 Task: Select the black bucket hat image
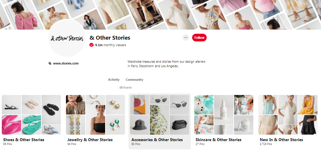click(140, 125)
